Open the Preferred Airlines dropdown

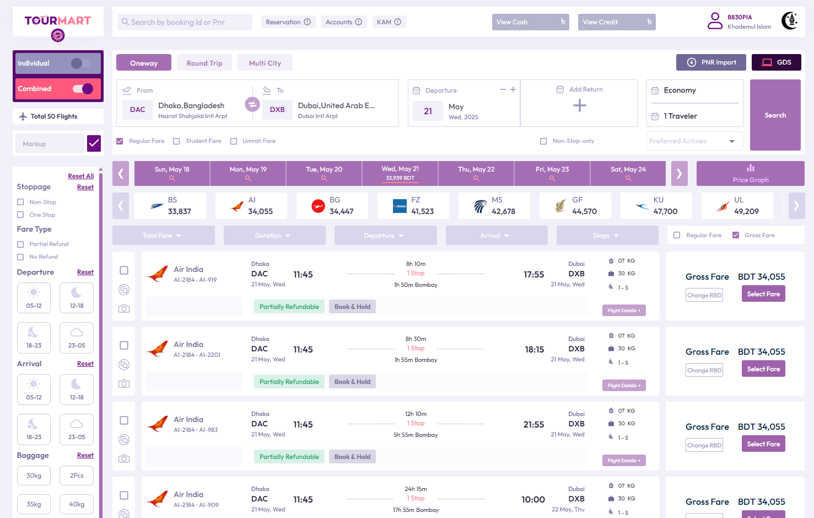click(694, 141)
